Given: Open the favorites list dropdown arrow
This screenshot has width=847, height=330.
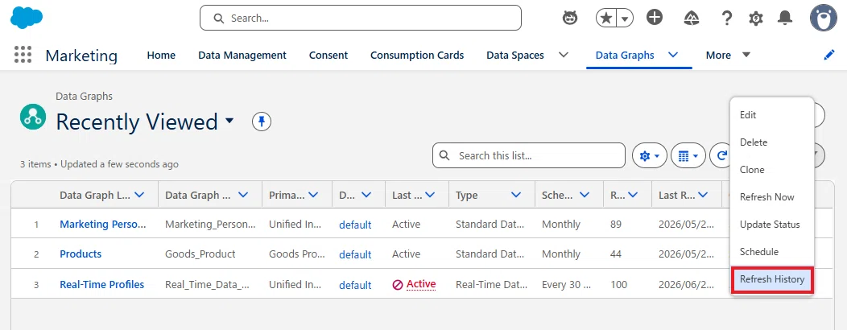Looking at the screenshot, I should point(625,19).
